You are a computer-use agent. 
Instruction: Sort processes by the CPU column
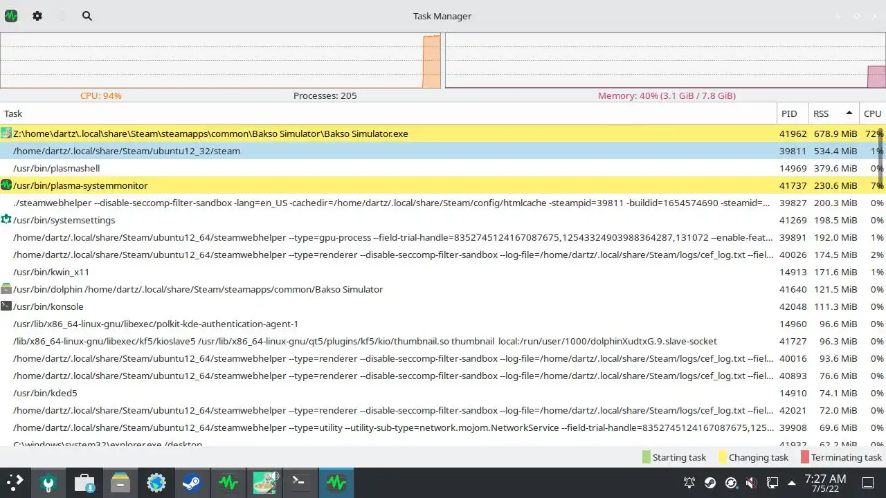pos(873,113)
